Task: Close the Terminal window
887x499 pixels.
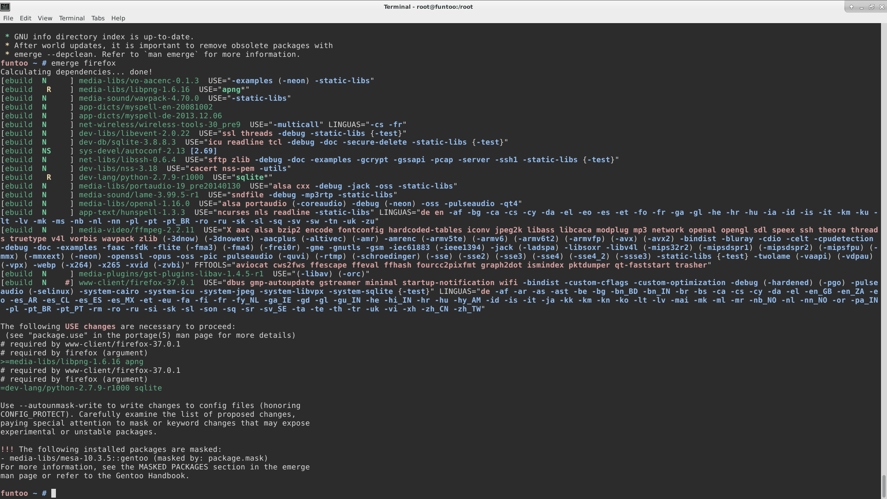Action: click(x=881, y=7)
